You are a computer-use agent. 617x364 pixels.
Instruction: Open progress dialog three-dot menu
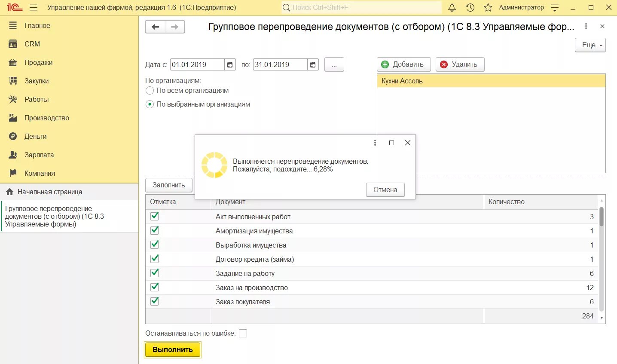375,143
